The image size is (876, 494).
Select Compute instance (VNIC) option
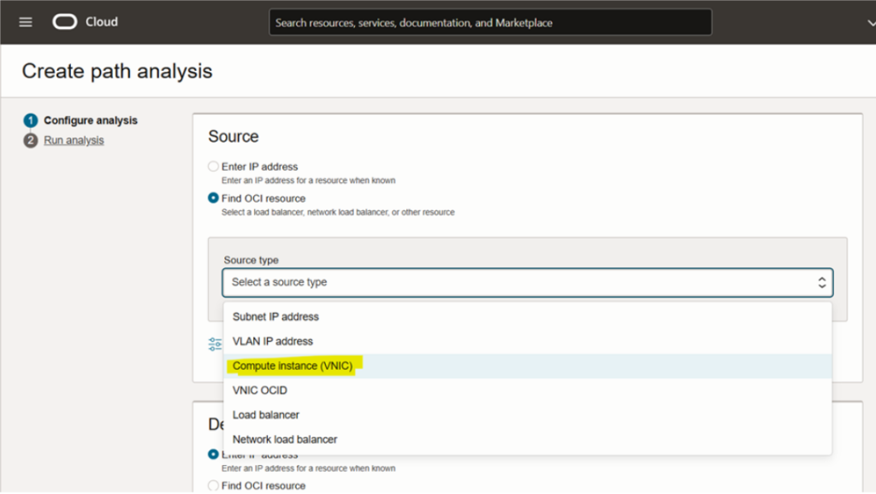293,366
